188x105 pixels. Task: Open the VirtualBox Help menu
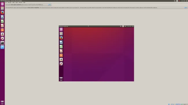click(24, 2)
